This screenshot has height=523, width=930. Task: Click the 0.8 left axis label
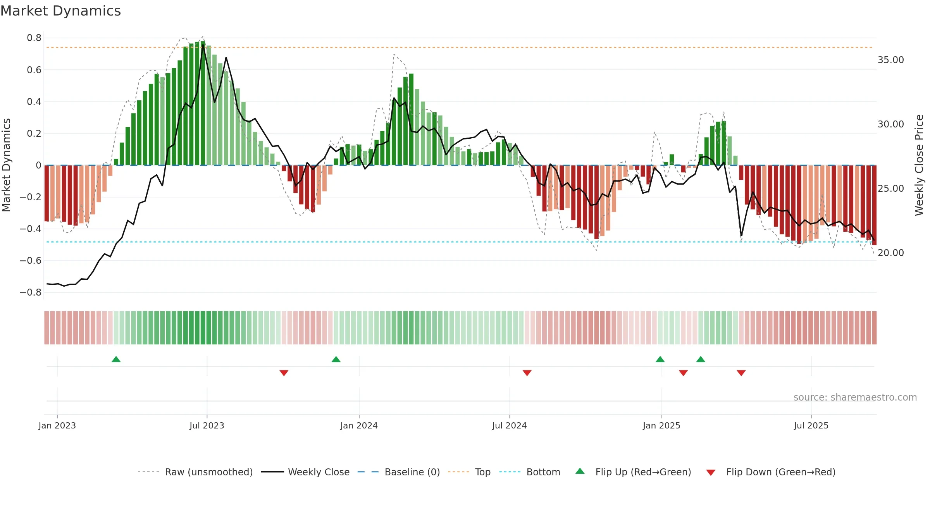pyautogui.click(x=34, y=38)
